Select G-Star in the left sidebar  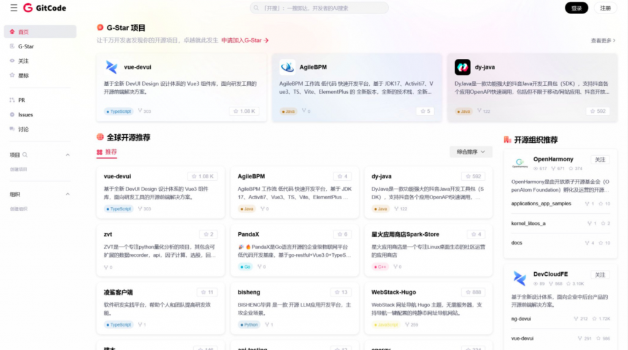tap(26, 47)
